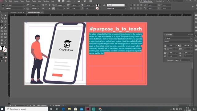The width and height of the screenshot is (197, 111).
Task: Align paragraph left
Action: [x=131, y=5]
